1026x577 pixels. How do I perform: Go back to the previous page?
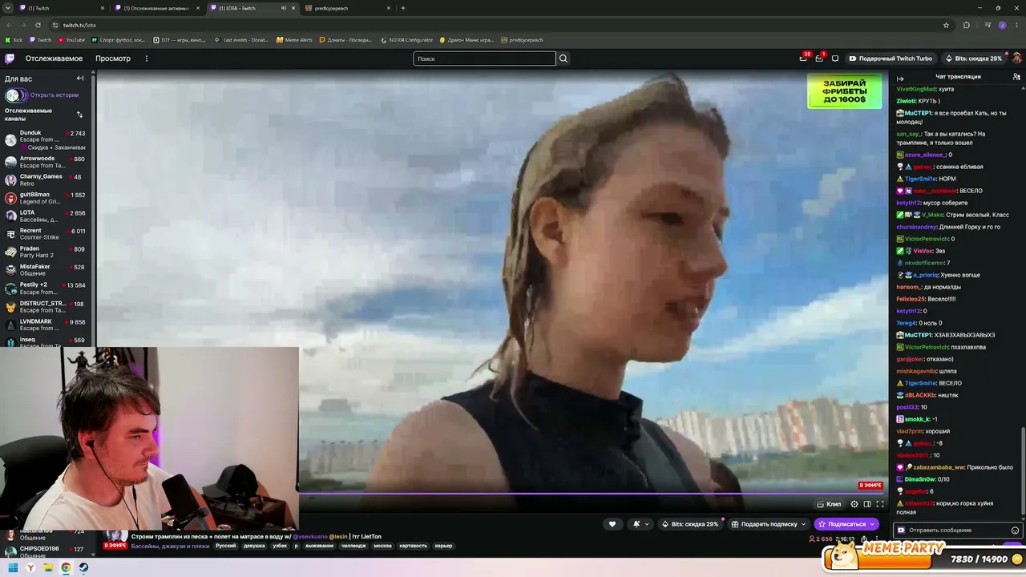[x=10, y=25]
